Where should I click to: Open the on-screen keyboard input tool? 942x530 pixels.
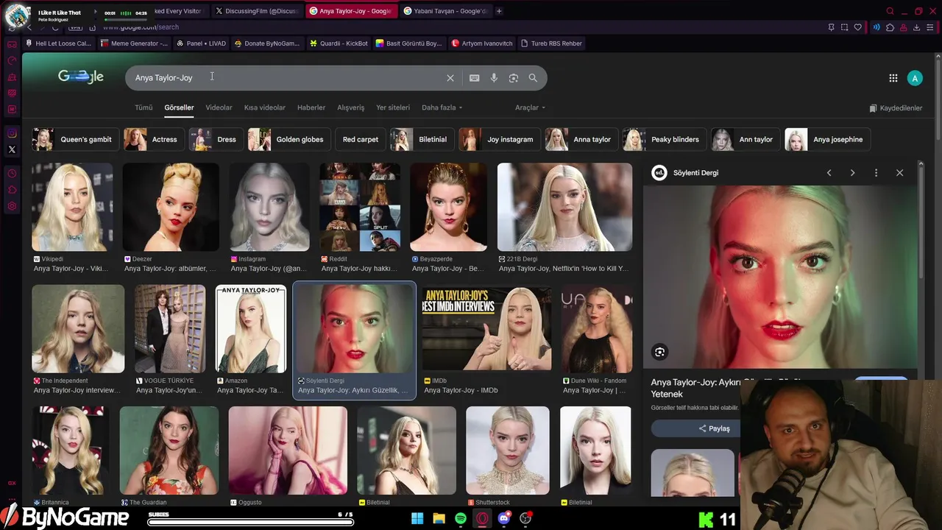click(475, 78)
